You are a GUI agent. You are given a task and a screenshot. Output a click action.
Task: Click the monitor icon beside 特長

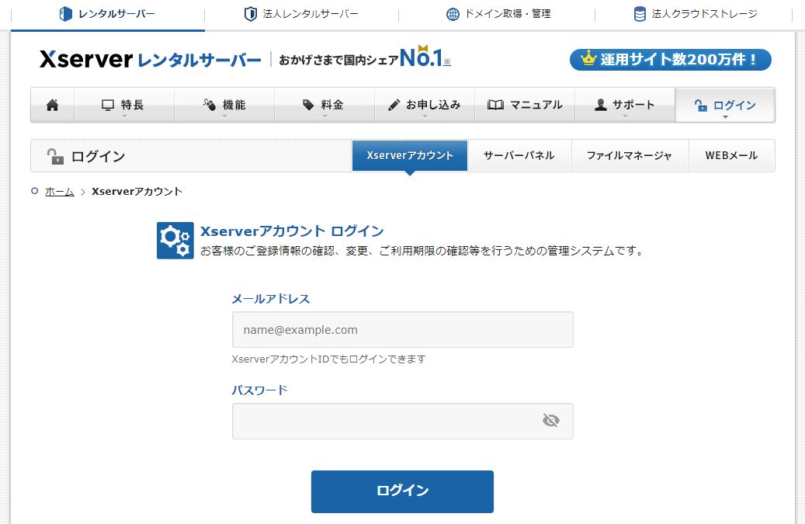pyautogui.click(x=108, y=106)
